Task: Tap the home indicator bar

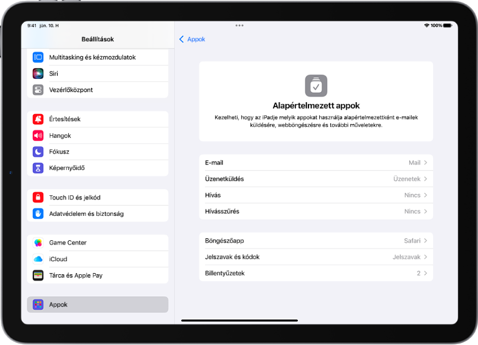Action: coord(239,321)
